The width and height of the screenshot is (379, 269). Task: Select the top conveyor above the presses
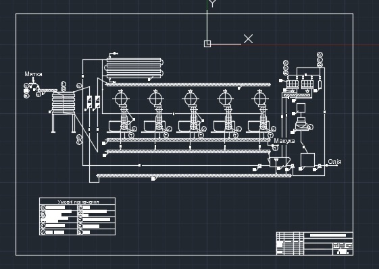coord(188,84)
